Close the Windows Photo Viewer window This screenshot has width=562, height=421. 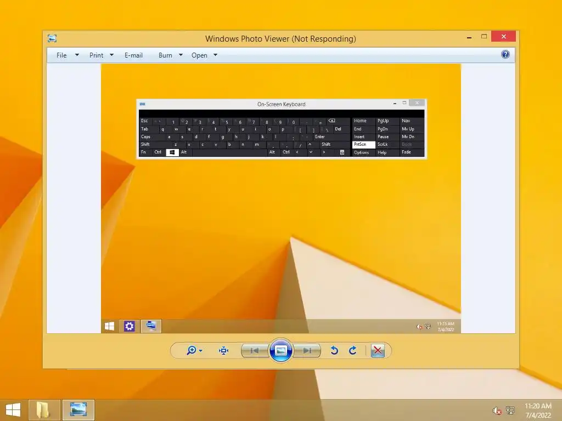pos(504,37)
